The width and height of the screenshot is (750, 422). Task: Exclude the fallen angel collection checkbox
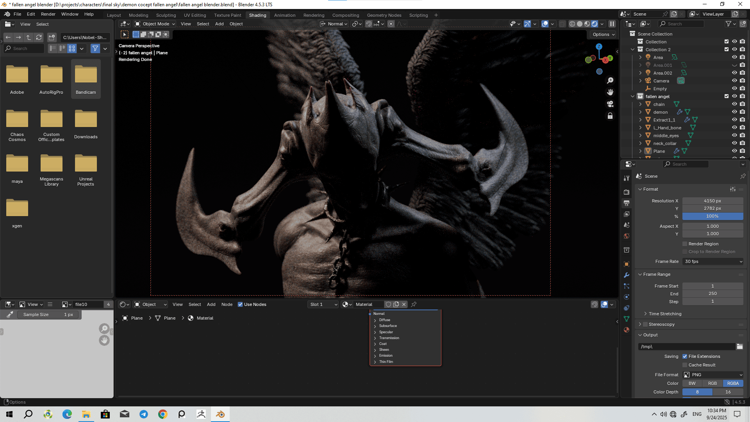(727, 97)
